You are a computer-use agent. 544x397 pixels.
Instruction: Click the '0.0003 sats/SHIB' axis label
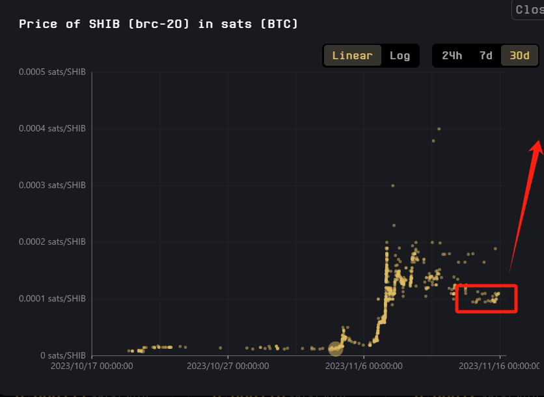pos(52,185)
